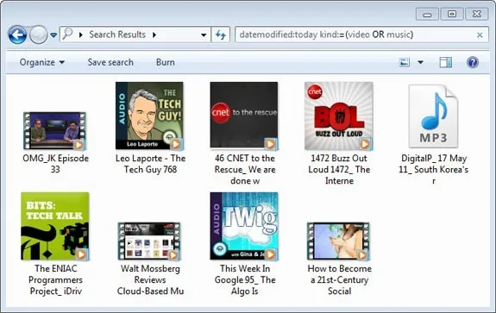Click the label 'DigitalP_ 17 May 11_ South Korea's r'
Image resolution: width=496 pixels, height=313 pixels.
coord(433,170)
